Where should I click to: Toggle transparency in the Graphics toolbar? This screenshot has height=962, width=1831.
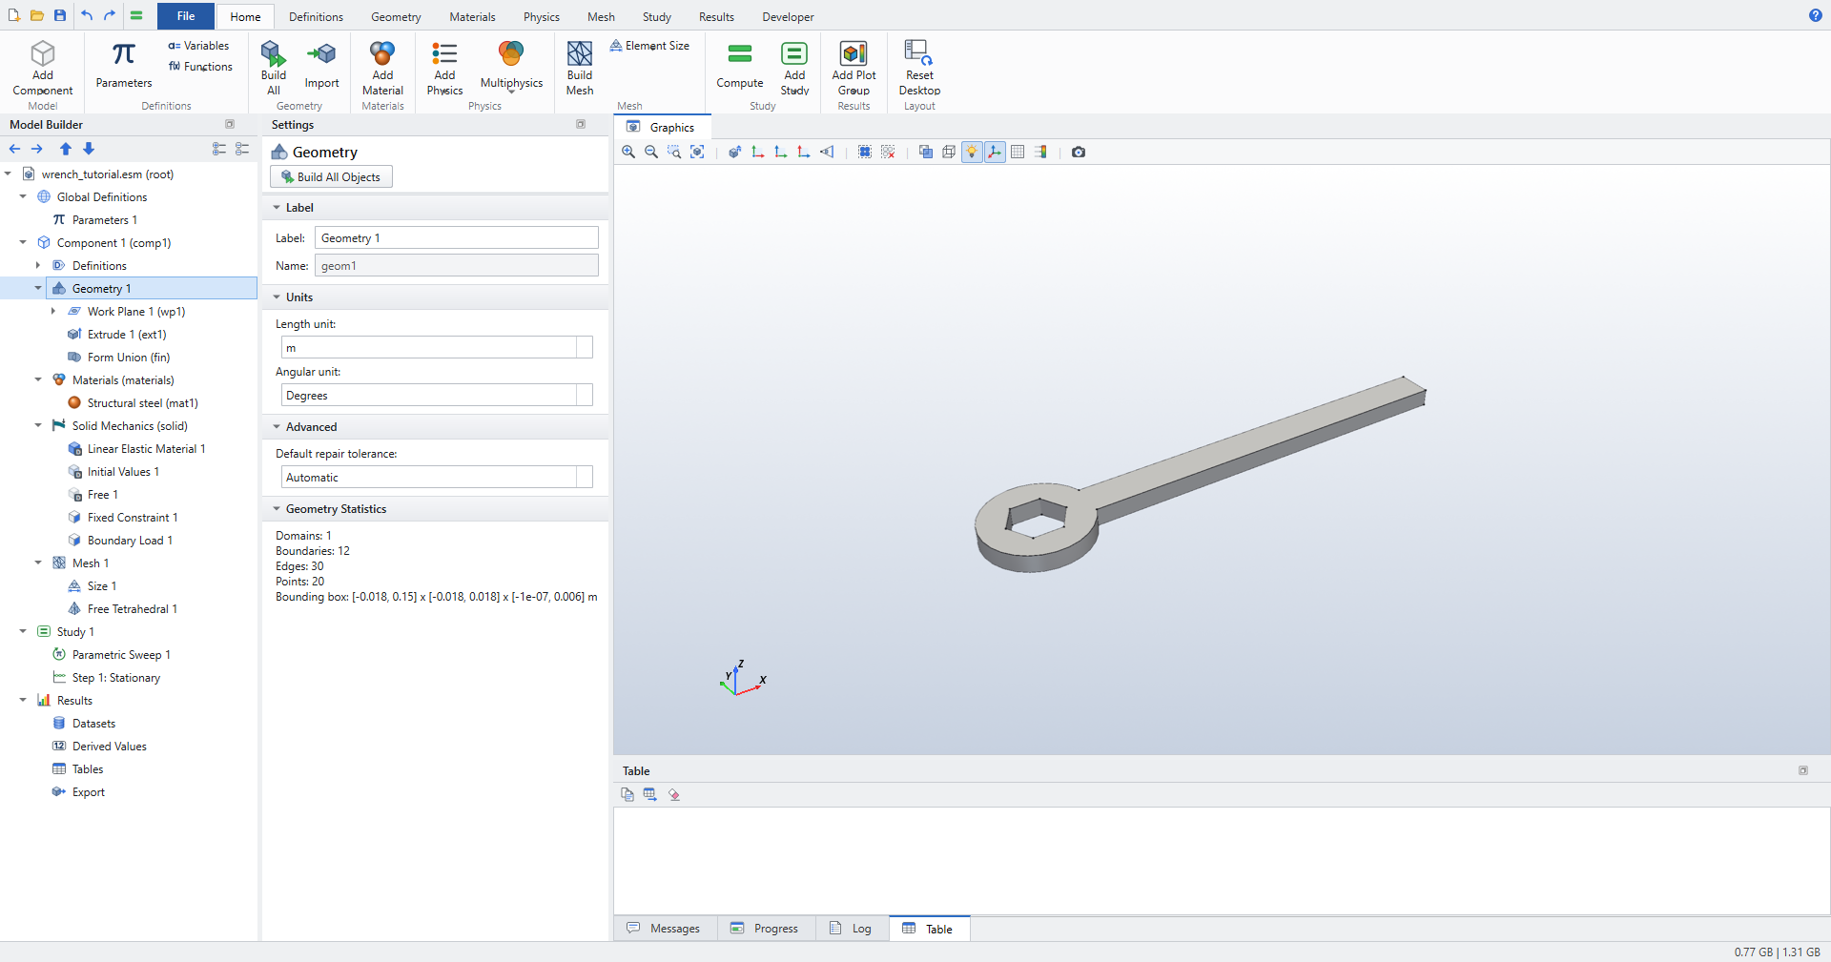click(x=926, y=153)
